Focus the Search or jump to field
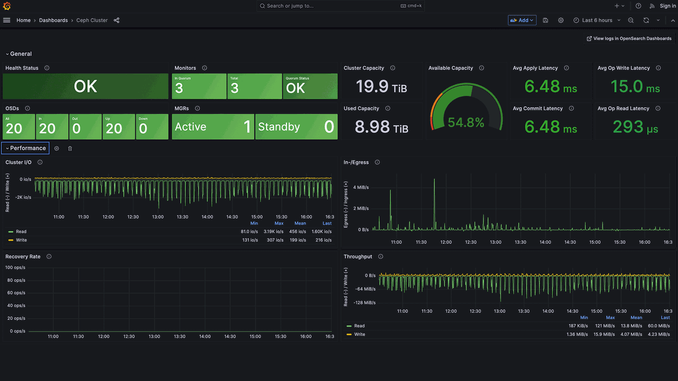The height and width of the screenshot is (381, 678). click(x=340, y=6)
